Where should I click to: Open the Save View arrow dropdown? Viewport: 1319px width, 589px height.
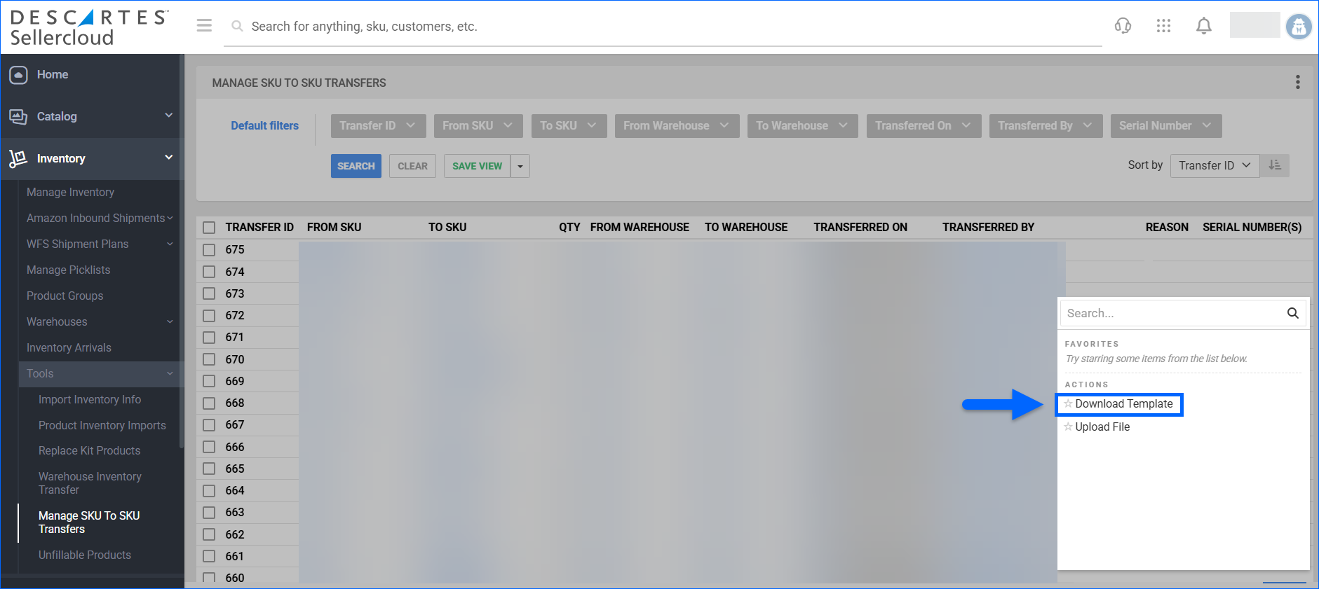pyautogui.click(x=520, y=166)
